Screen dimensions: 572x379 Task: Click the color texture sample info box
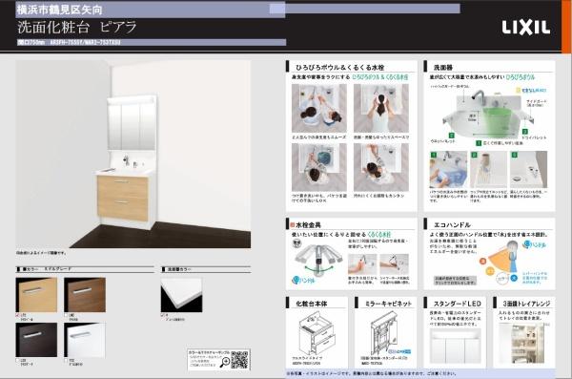(218, 360)
